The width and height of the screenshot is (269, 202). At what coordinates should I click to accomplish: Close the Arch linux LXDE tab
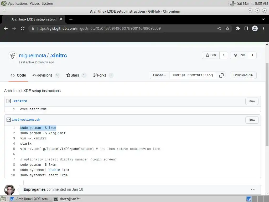pos(61,19)
